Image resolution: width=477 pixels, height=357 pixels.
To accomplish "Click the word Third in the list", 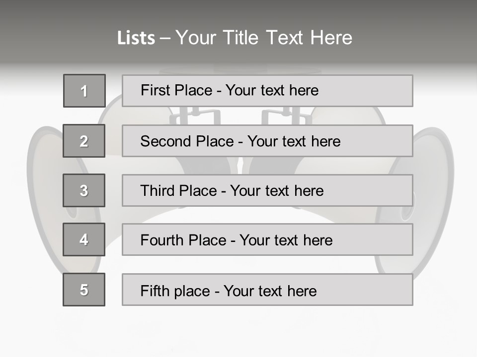I will click(159, 191).
